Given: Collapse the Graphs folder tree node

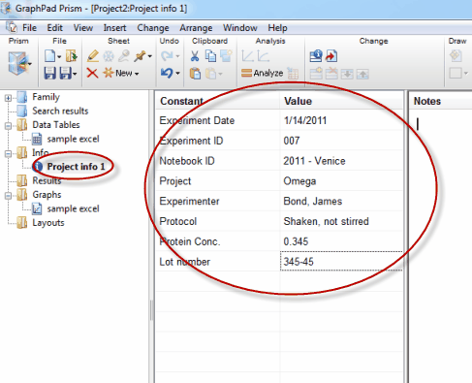Looking at the screenshot, I should point(8,195).
